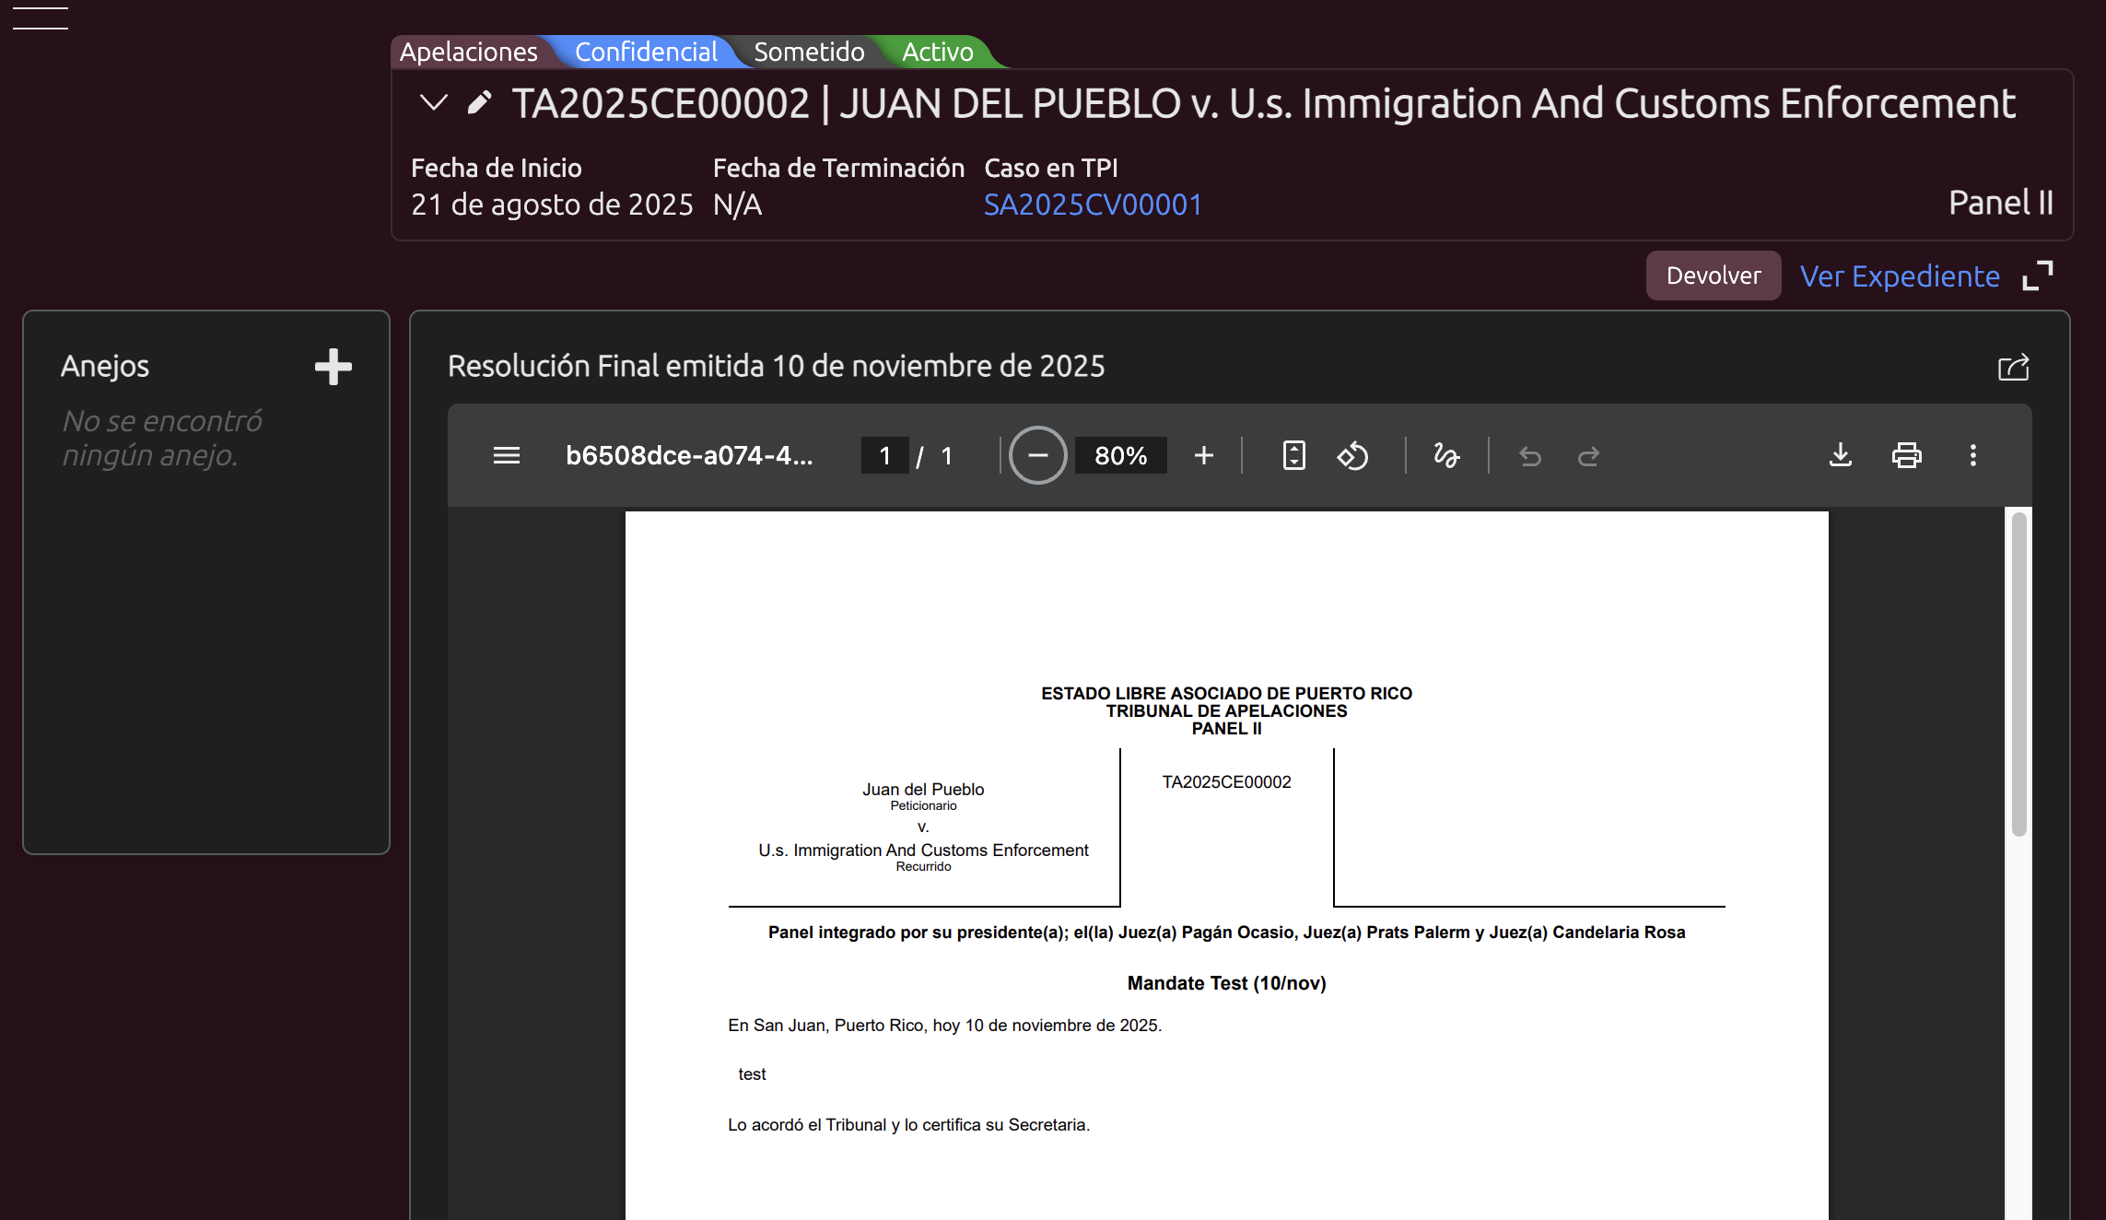Zoom out the PDF with minus button
2106x1220 pixels.
(x=1037, y=455)
